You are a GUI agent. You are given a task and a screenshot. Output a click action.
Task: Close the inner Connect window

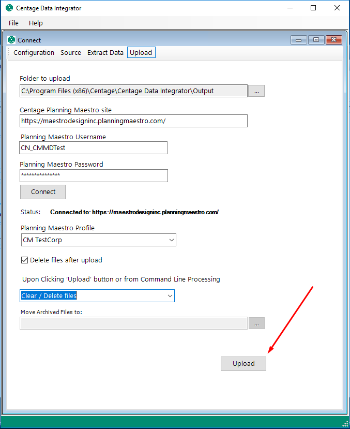[333, 40]
